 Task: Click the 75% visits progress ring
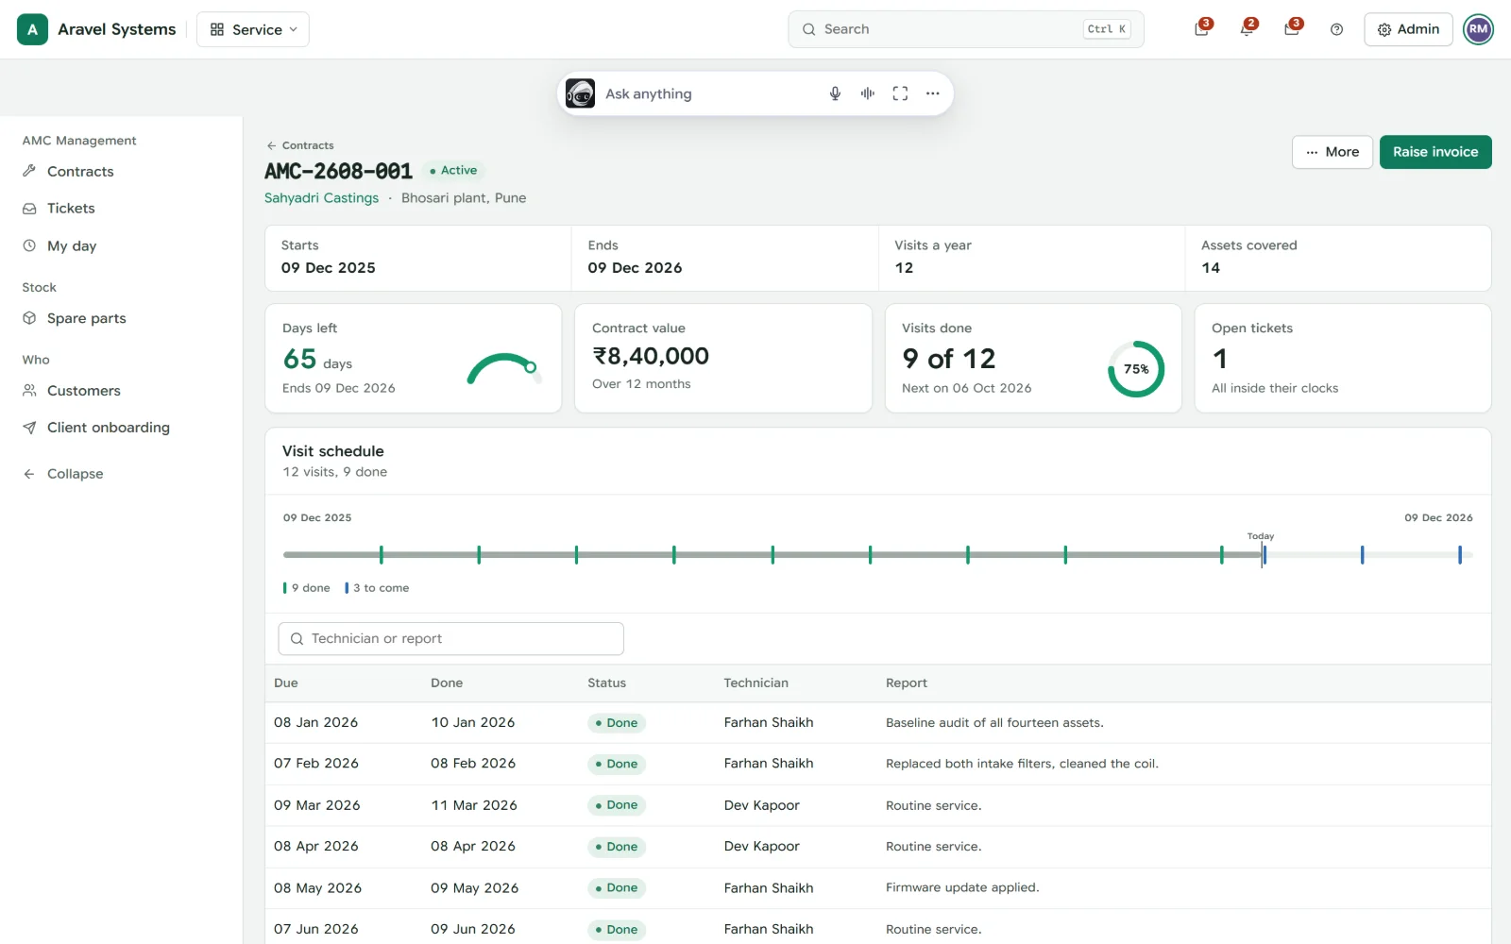[1136, 369]
